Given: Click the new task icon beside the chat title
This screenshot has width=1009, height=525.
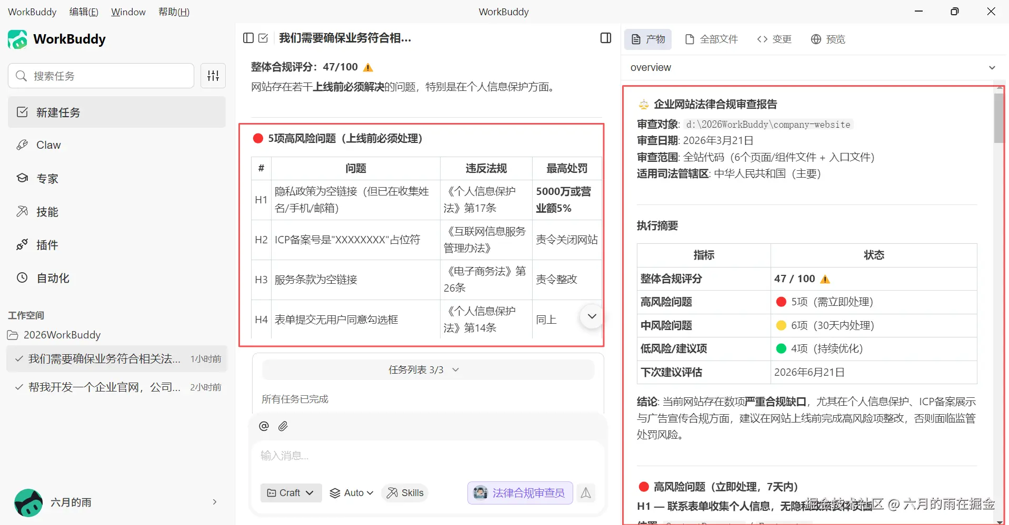Looking at the screenshot, I should (264, 38).
